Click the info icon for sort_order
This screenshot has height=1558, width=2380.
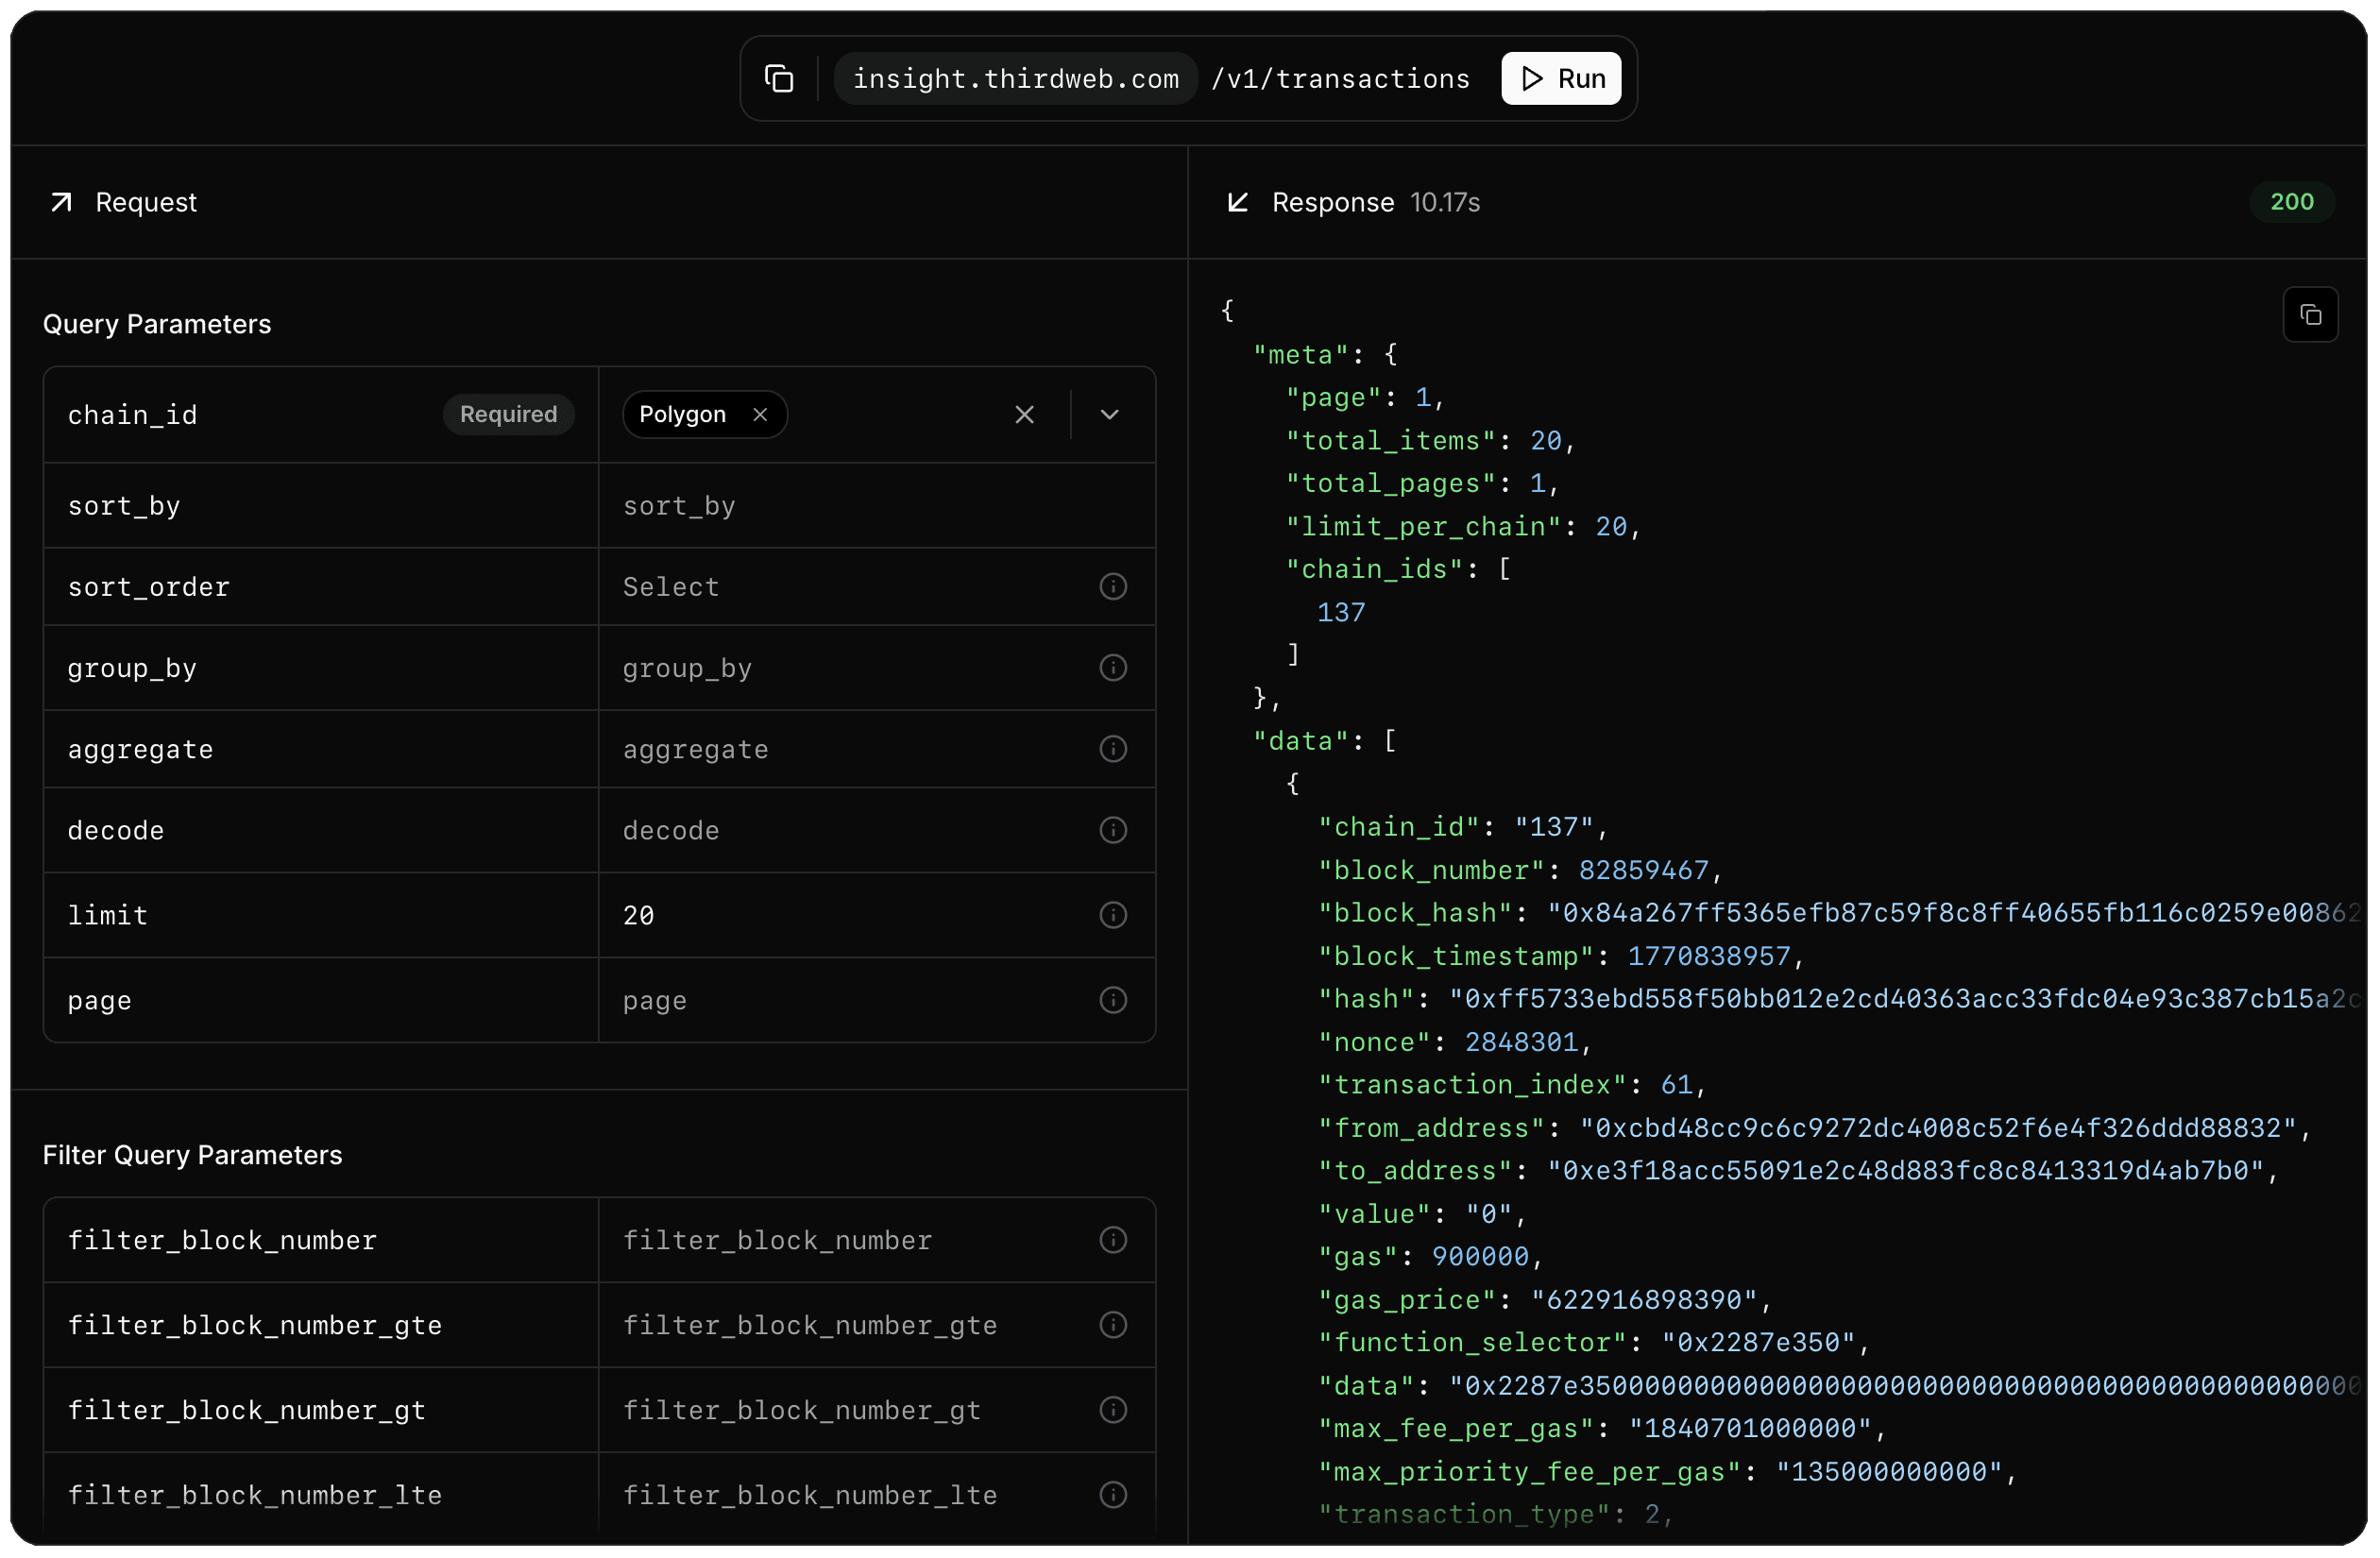pos(1113,587)
